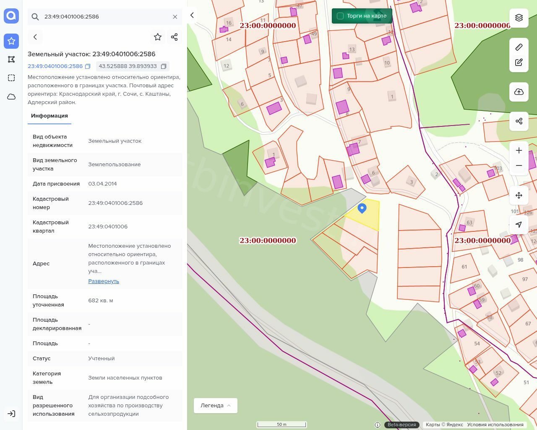This screenshot has height=430, width=537.
Task: Click the cadastral number search field
Action: 105,17
